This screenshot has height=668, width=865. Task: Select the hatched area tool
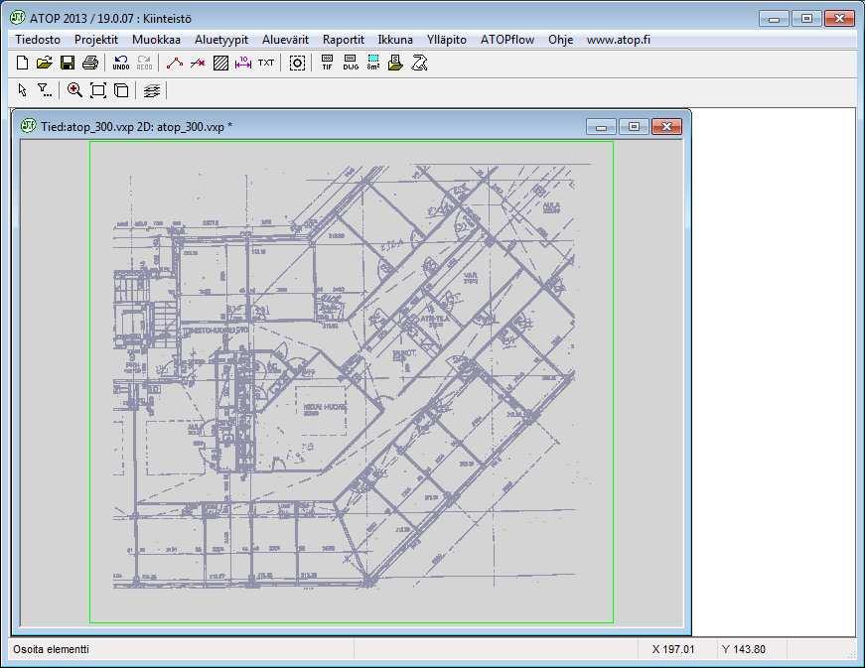click(220, 63)
